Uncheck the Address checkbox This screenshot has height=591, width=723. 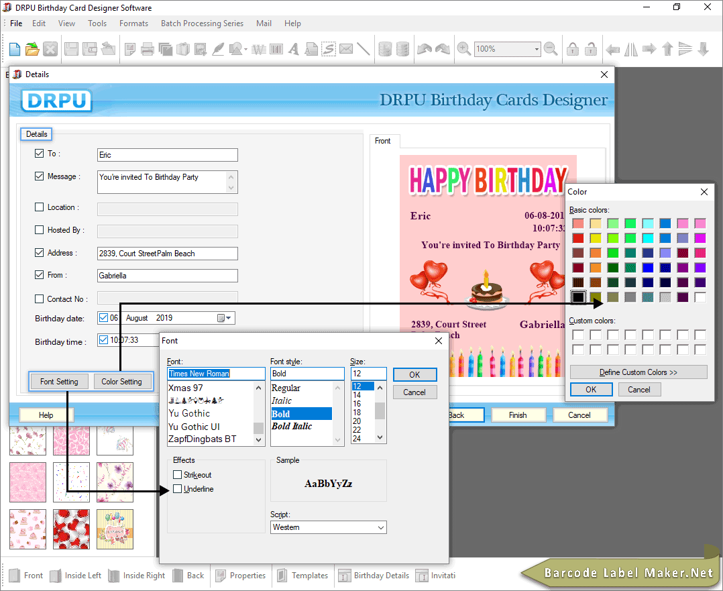39,252
